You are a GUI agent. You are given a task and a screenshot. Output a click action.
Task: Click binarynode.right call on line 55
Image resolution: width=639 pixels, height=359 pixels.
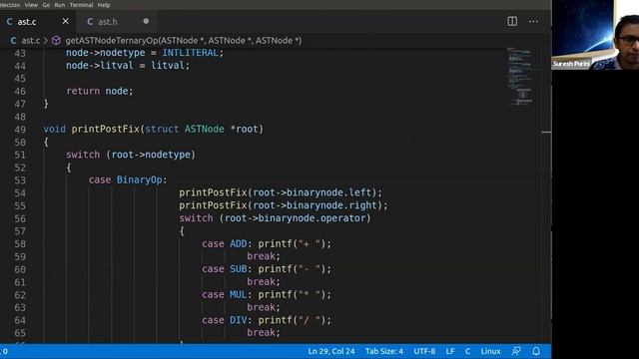point(284,205)
